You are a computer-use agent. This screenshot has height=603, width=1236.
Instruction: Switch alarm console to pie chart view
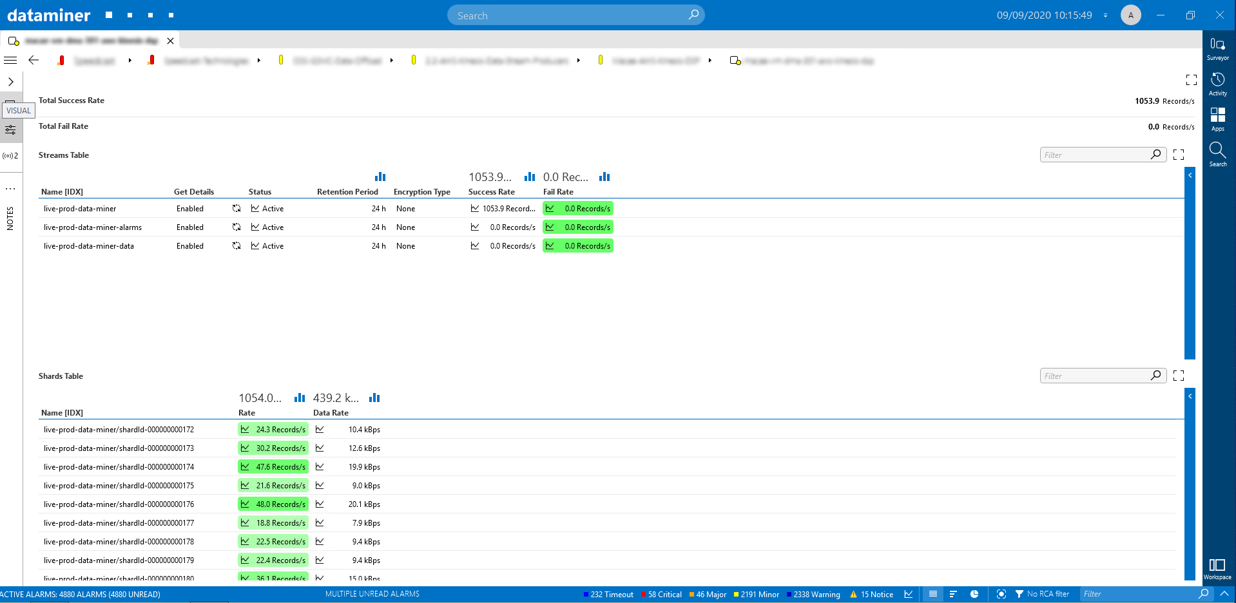(x=974, y=594)
